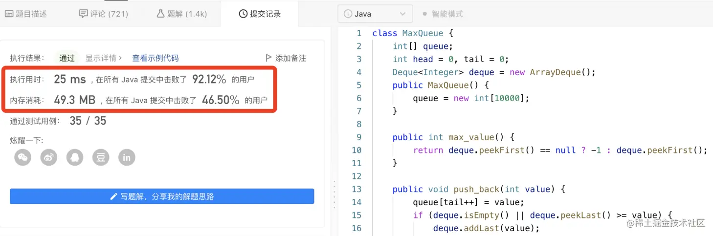Viewport: 713px width, 236px height.
Task: Click 写题解，分享我的解题思路 button
Action: pos(162,196)
